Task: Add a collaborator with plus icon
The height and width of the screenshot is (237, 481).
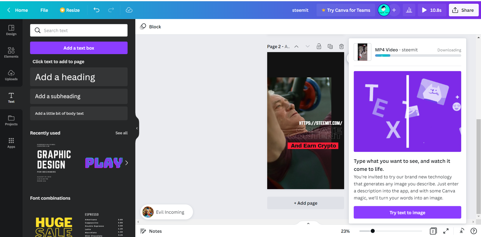Action: pyautogui.click(x=394, y=10)
